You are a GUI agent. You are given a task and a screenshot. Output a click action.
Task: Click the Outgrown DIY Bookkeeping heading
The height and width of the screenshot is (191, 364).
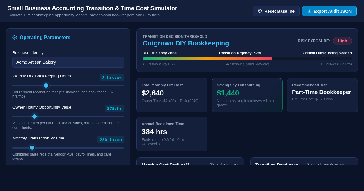pyautogui.click(x=186, y=43)
